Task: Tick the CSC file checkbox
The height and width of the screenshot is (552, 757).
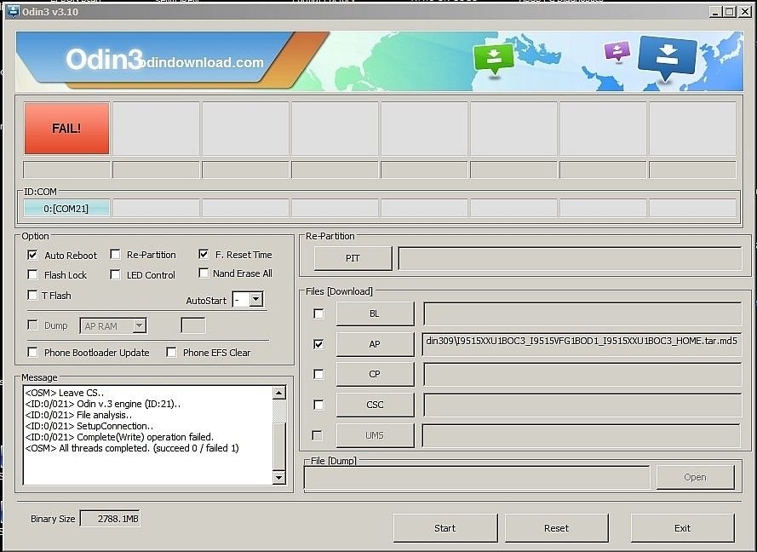Action: 318,405
